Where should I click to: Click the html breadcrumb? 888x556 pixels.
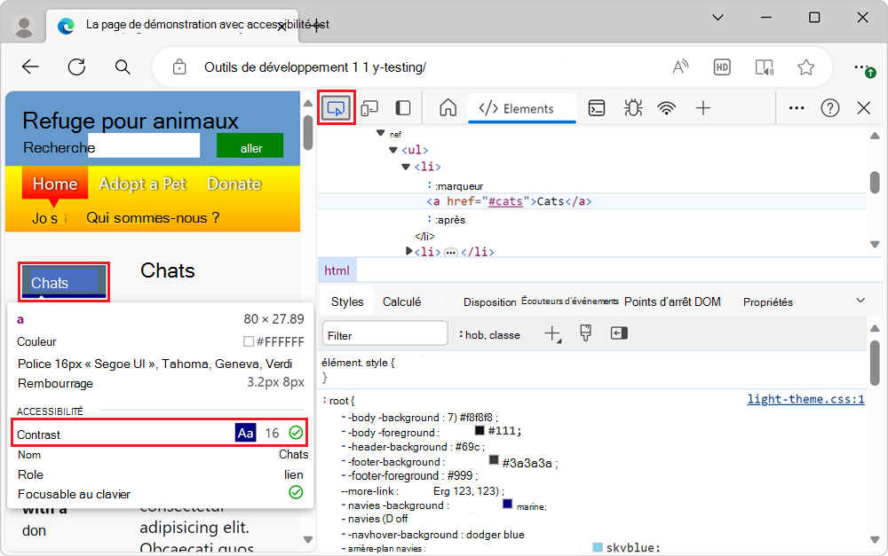click(x=337, y=270)
